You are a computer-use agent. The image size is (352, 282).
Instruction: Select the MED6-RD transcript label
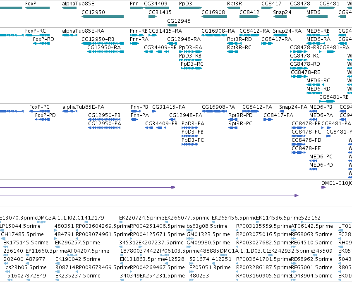click(318, 89)
